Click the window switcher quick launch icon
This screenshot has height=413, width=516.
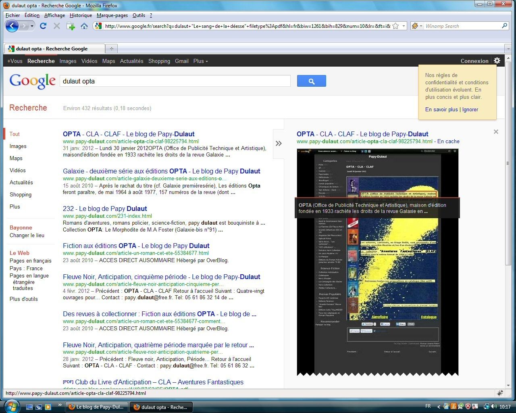[x=39, y=407]
